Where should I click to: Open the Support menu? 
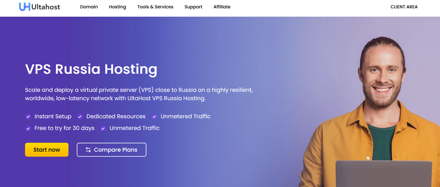193,7
